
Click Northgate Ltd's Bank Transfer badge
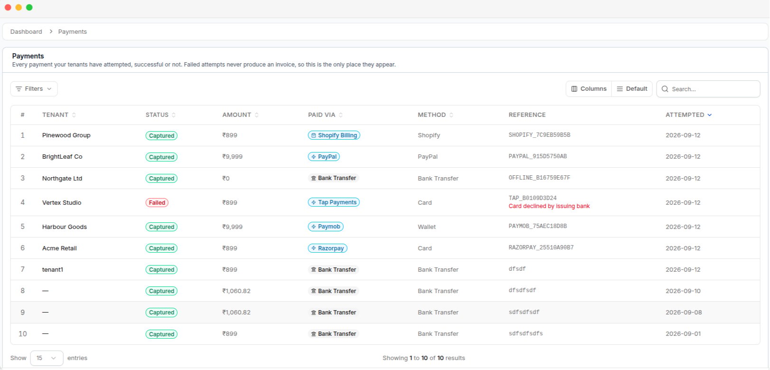point(333,178)
